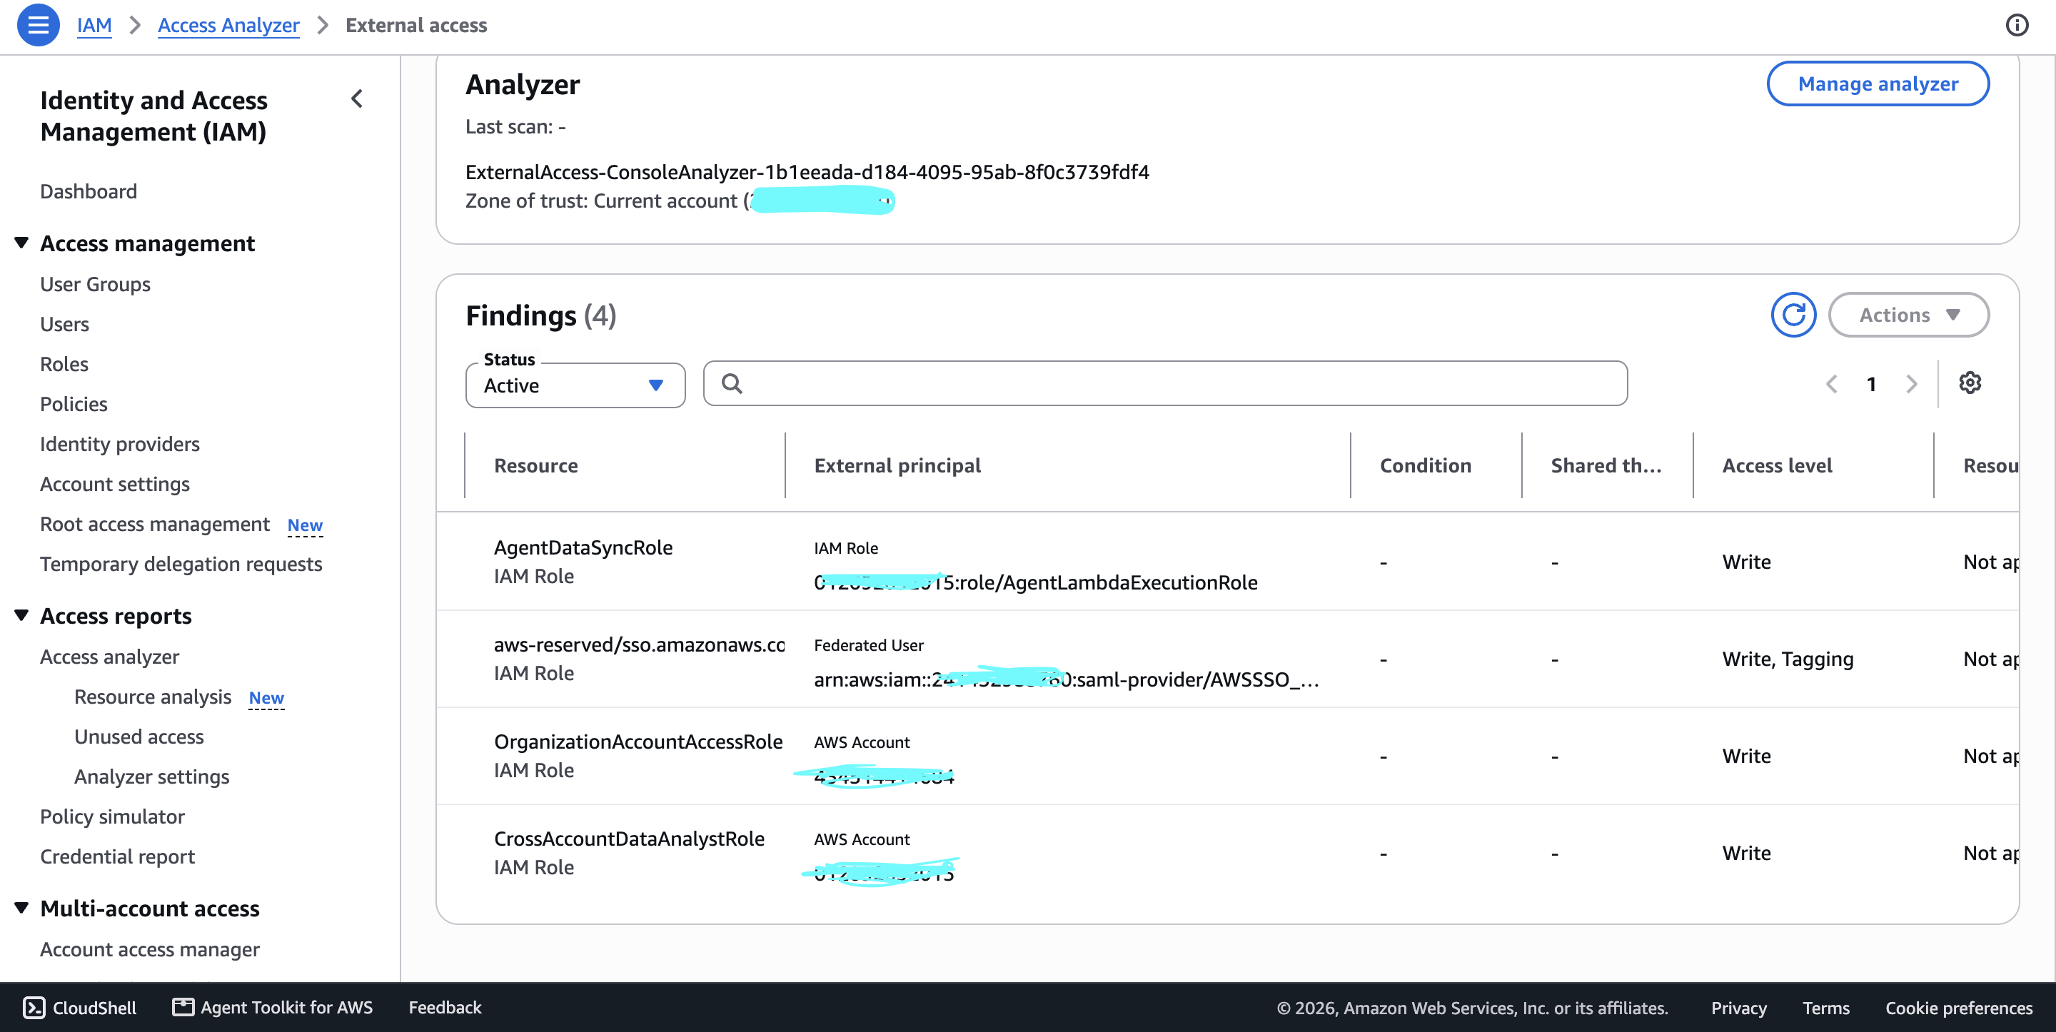Open findings table preferences gear
The height and width of the screenshot is (1032, 2056).
coord(1969,383)
